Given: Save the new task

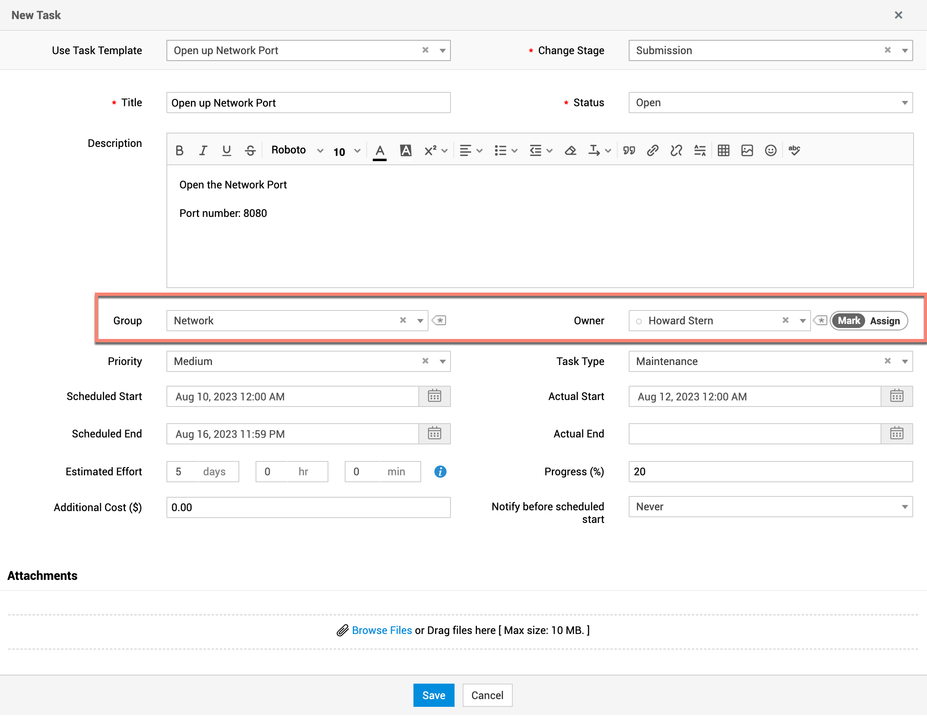Looking at the screenshot, I should coord(433,695).
